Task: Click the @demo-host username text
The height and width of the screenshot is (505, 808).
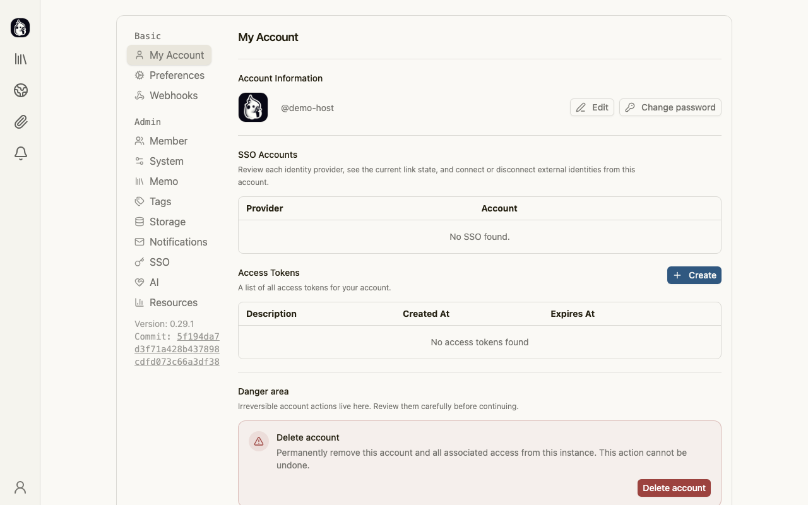Action: (x=307, y=108)
